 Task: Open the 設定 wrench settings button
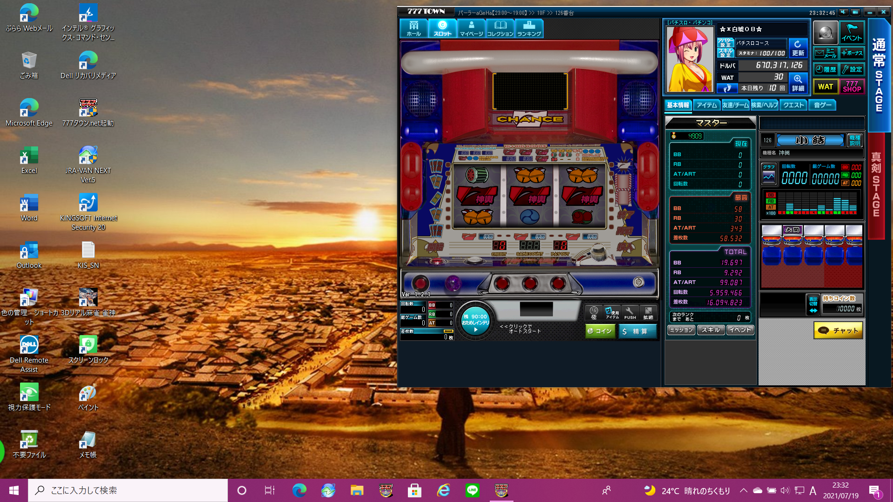pyautogui.click(x=852, y=69)
